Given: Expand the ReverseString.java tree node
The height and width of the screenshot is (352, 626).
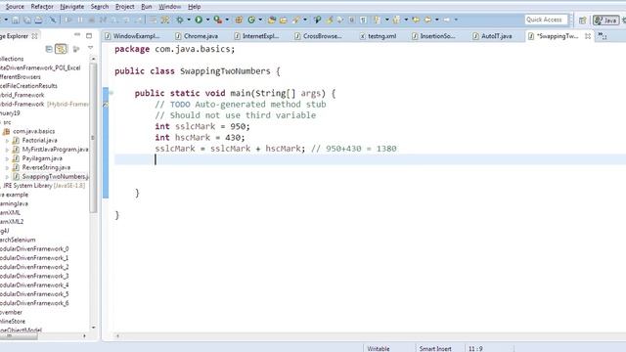Looking at the screenshot, I should 7,167.
